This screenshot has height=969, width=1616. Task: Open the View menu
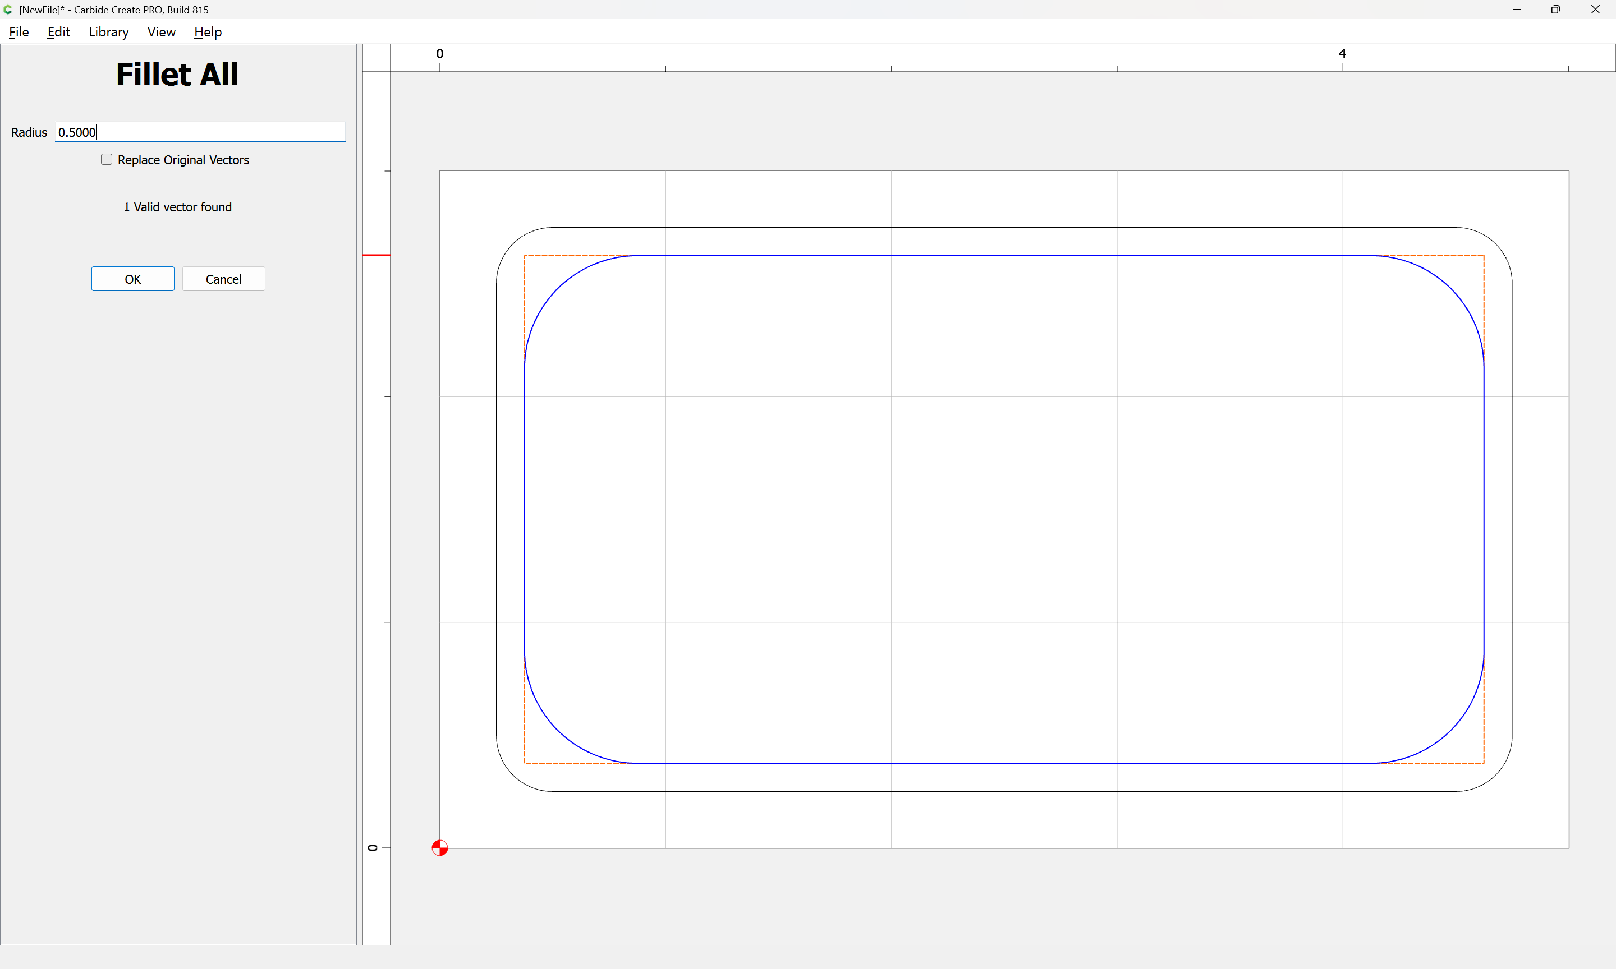tap(162, 32)
